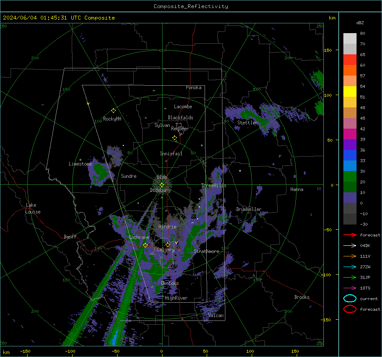This screenshot has width=382, height=357.
Task: Click the lightest gray top swatch of scale
Action: click(350, 39)
